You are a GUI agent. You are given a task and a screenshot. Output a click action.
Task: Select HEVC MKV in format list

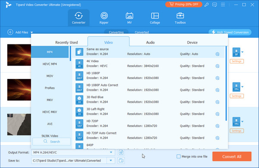pyautogui.click(x=50, y=112)
